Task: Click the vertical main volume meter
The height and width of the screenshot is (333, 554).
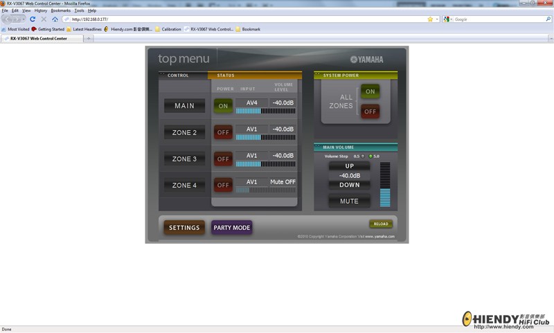Action: (385, 184)
